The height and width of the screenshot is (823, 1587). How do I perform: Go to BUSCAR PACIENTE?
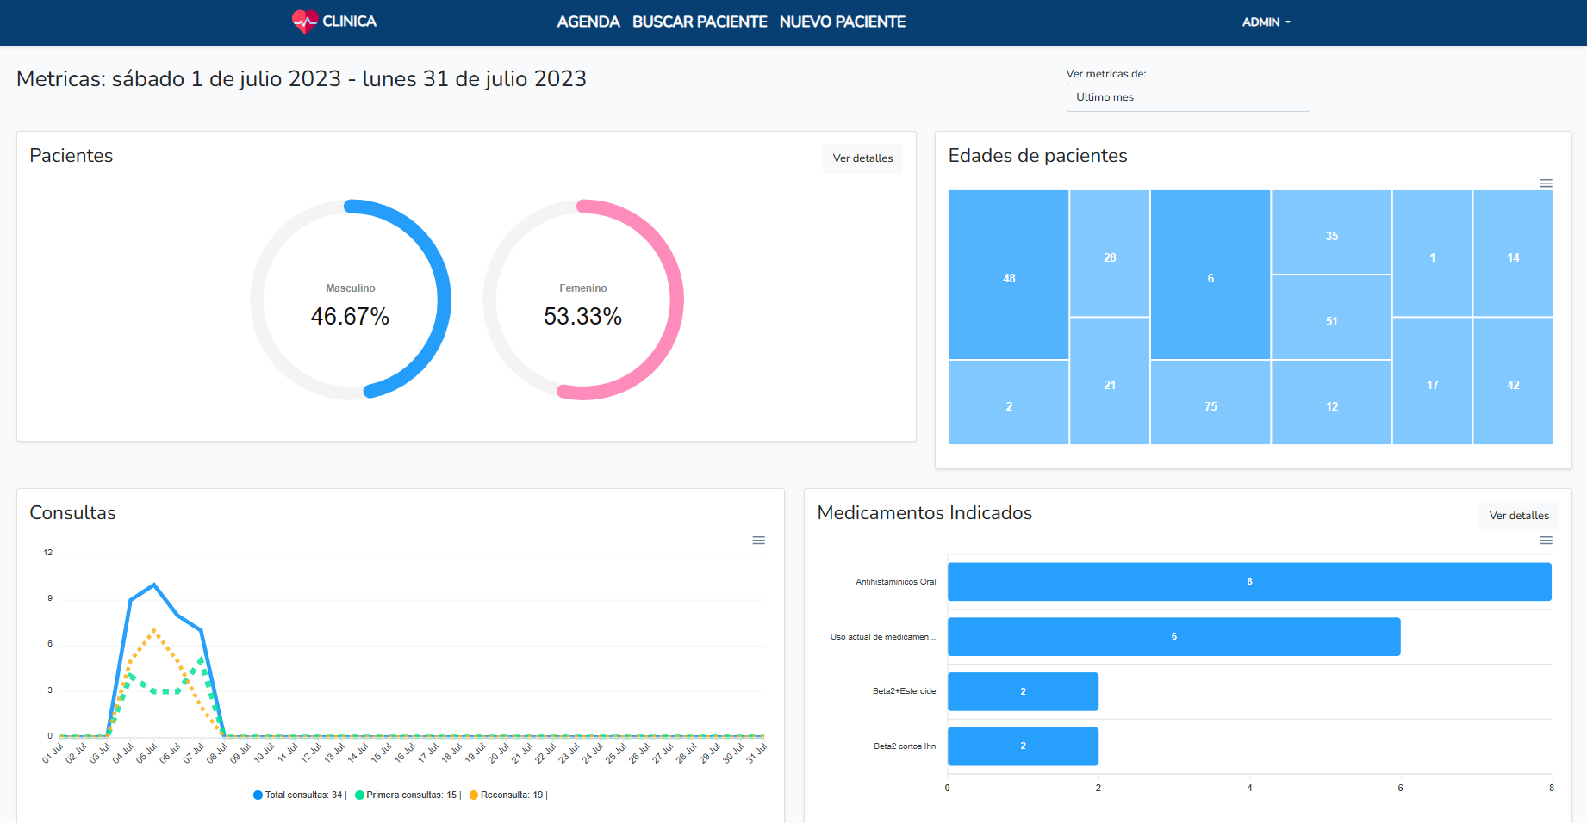[x=699, y=22]
